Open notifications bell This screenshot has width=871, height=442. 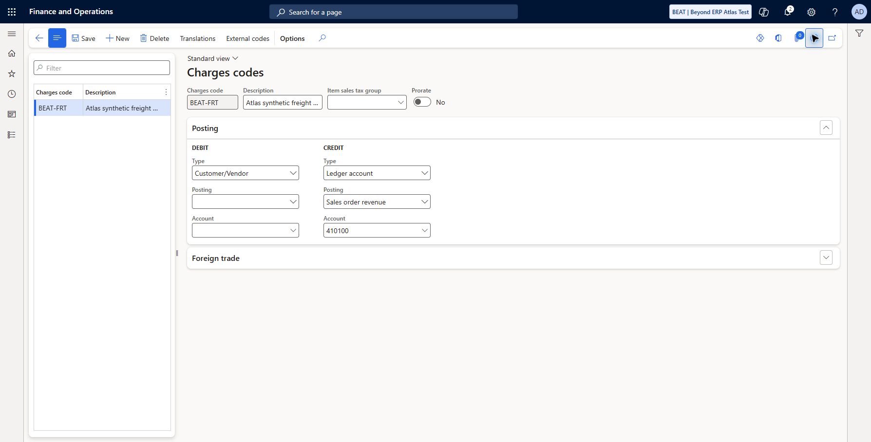pyautogui.click(x=788, y=12)
